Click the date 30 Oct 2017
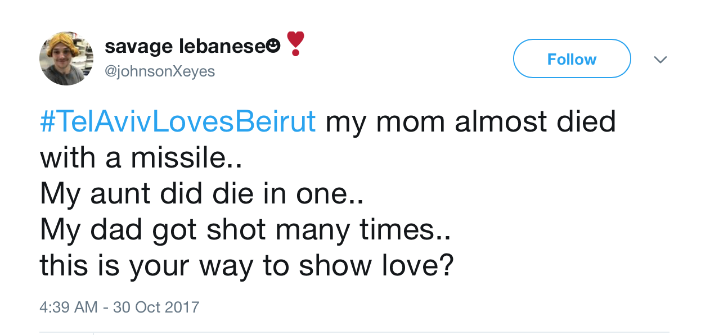This screenshot has height=335, width=710. point(156,307)
